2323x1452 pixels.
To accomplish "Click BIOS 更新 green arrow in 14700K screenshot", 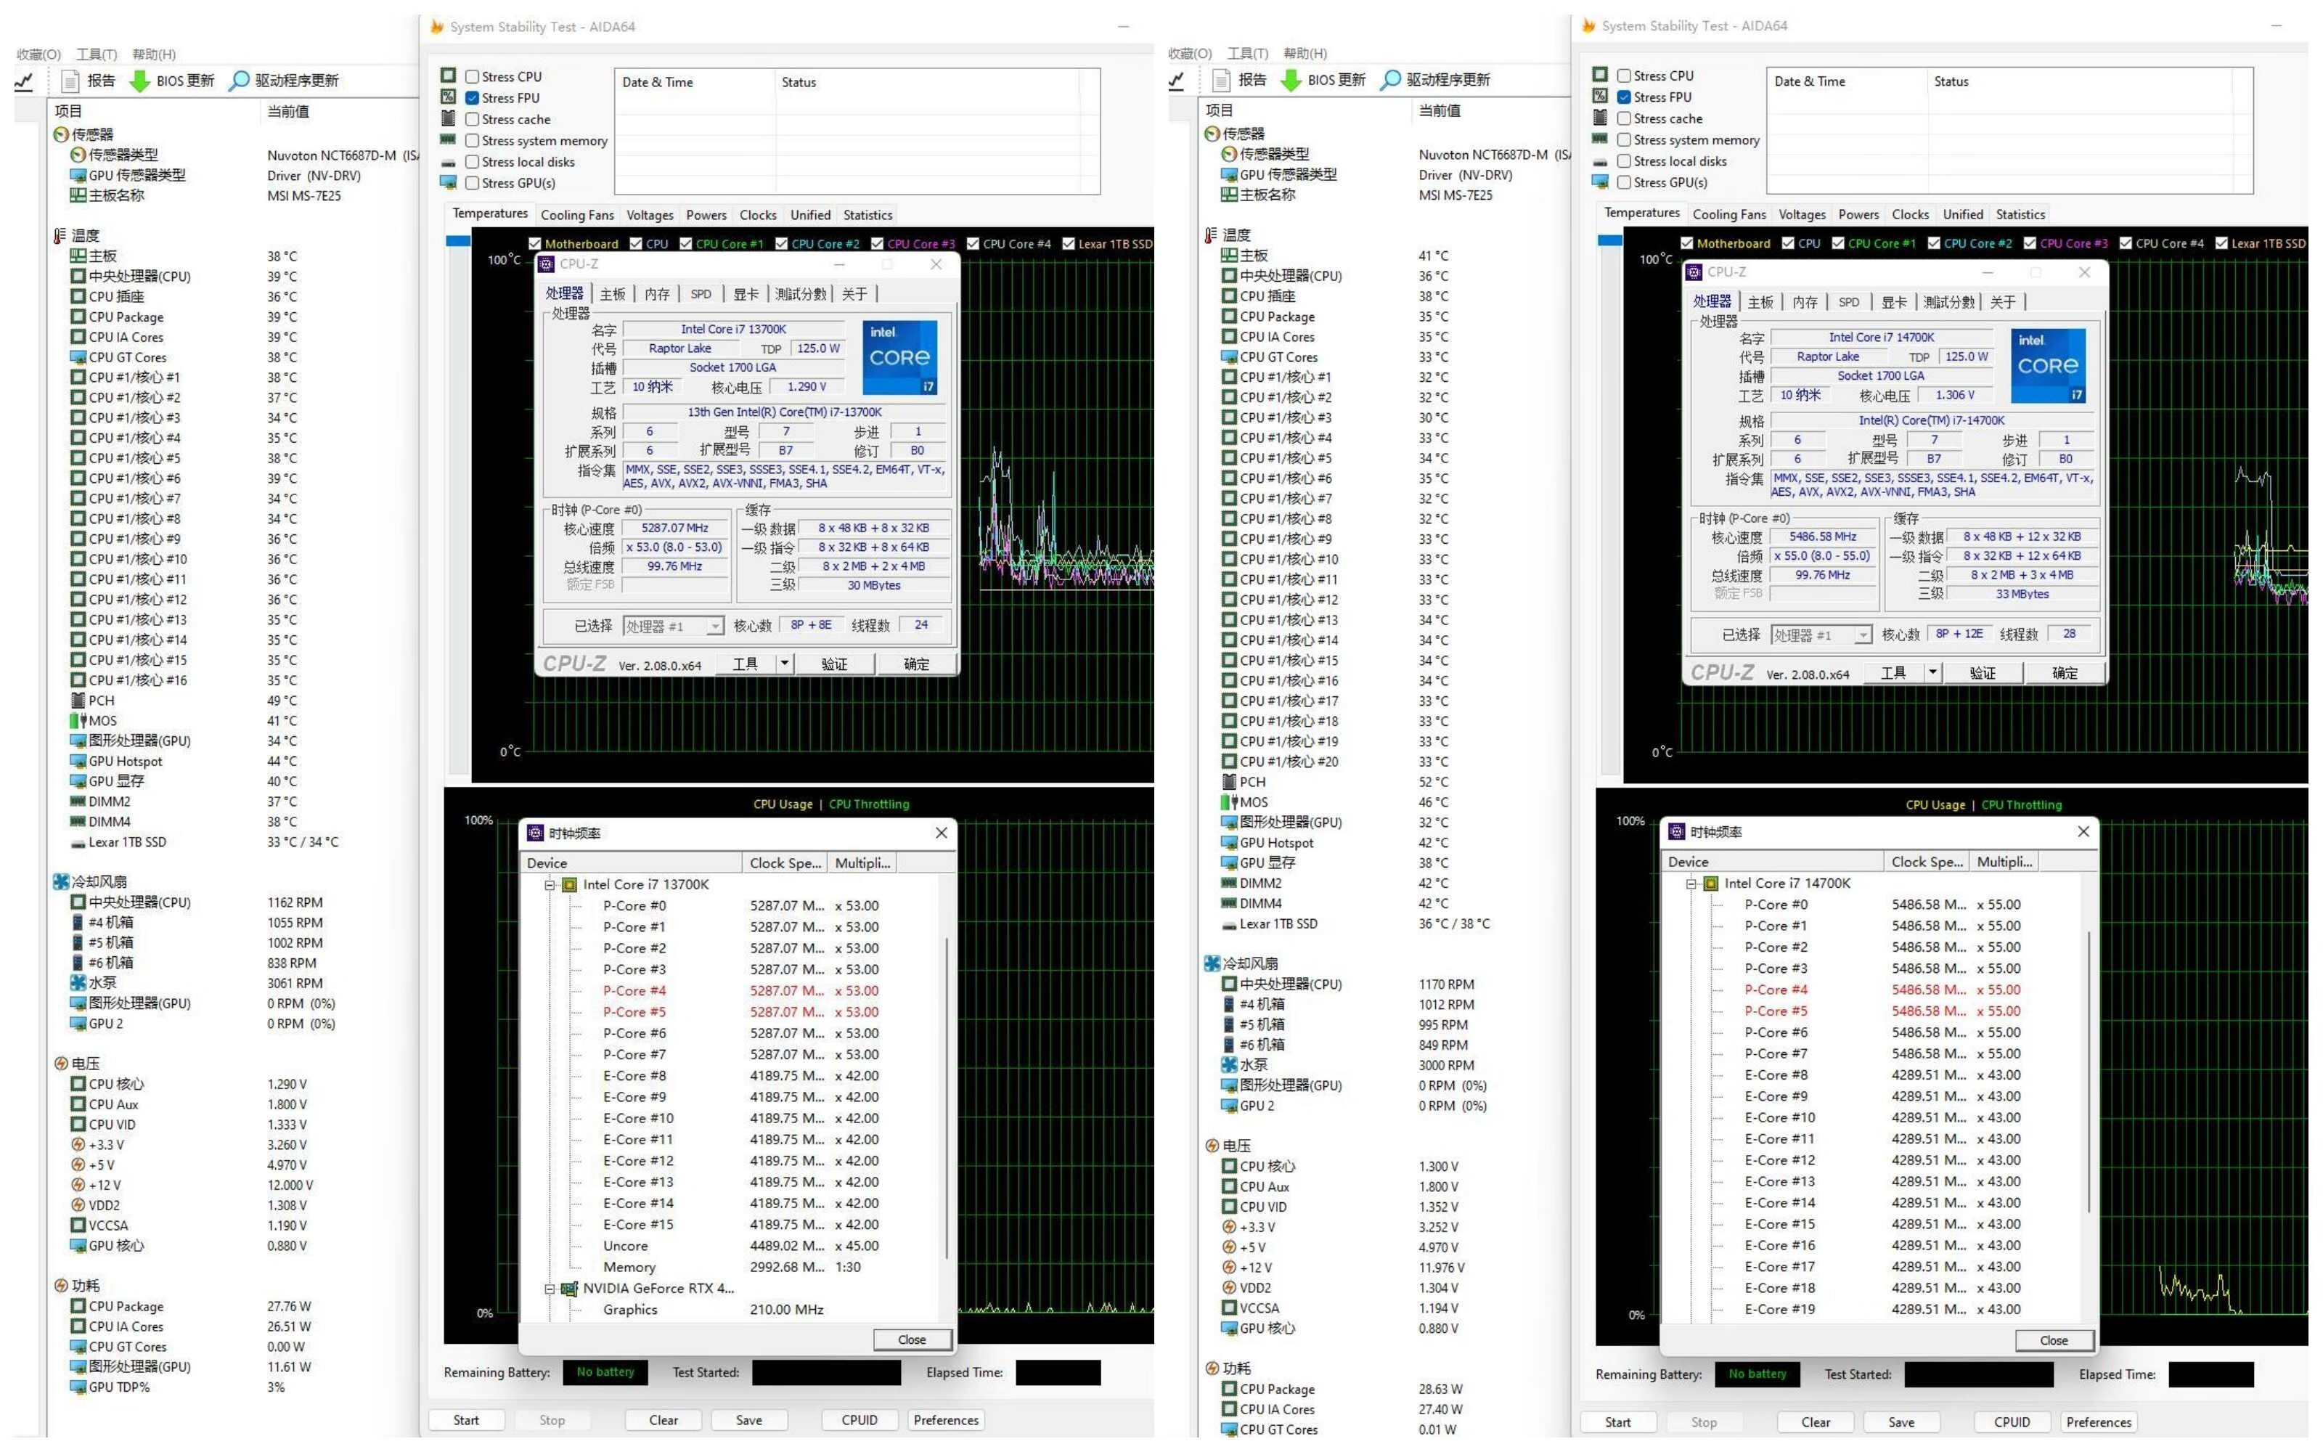I will [x=1292, y=81].
